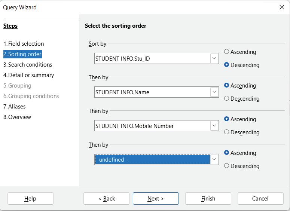Choose Ascending for the Name field sort
Viewport: 290px width, 211px height.
[227, 85]
